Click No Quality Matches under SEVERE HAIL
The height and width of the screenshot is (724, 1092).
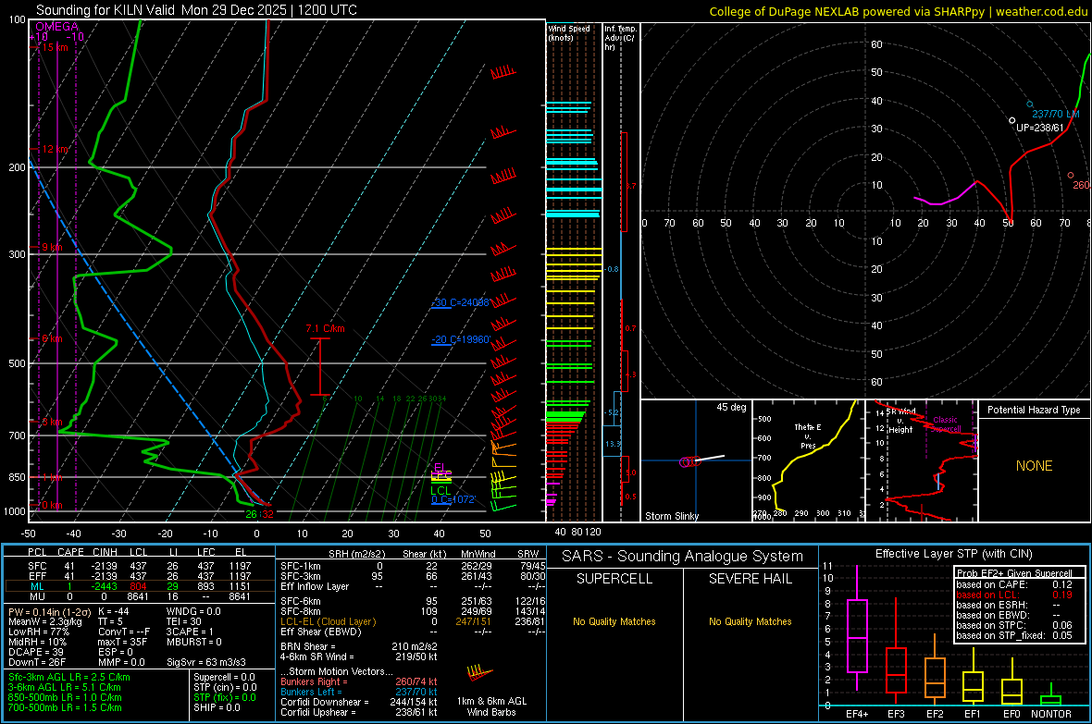coord(750,621)
